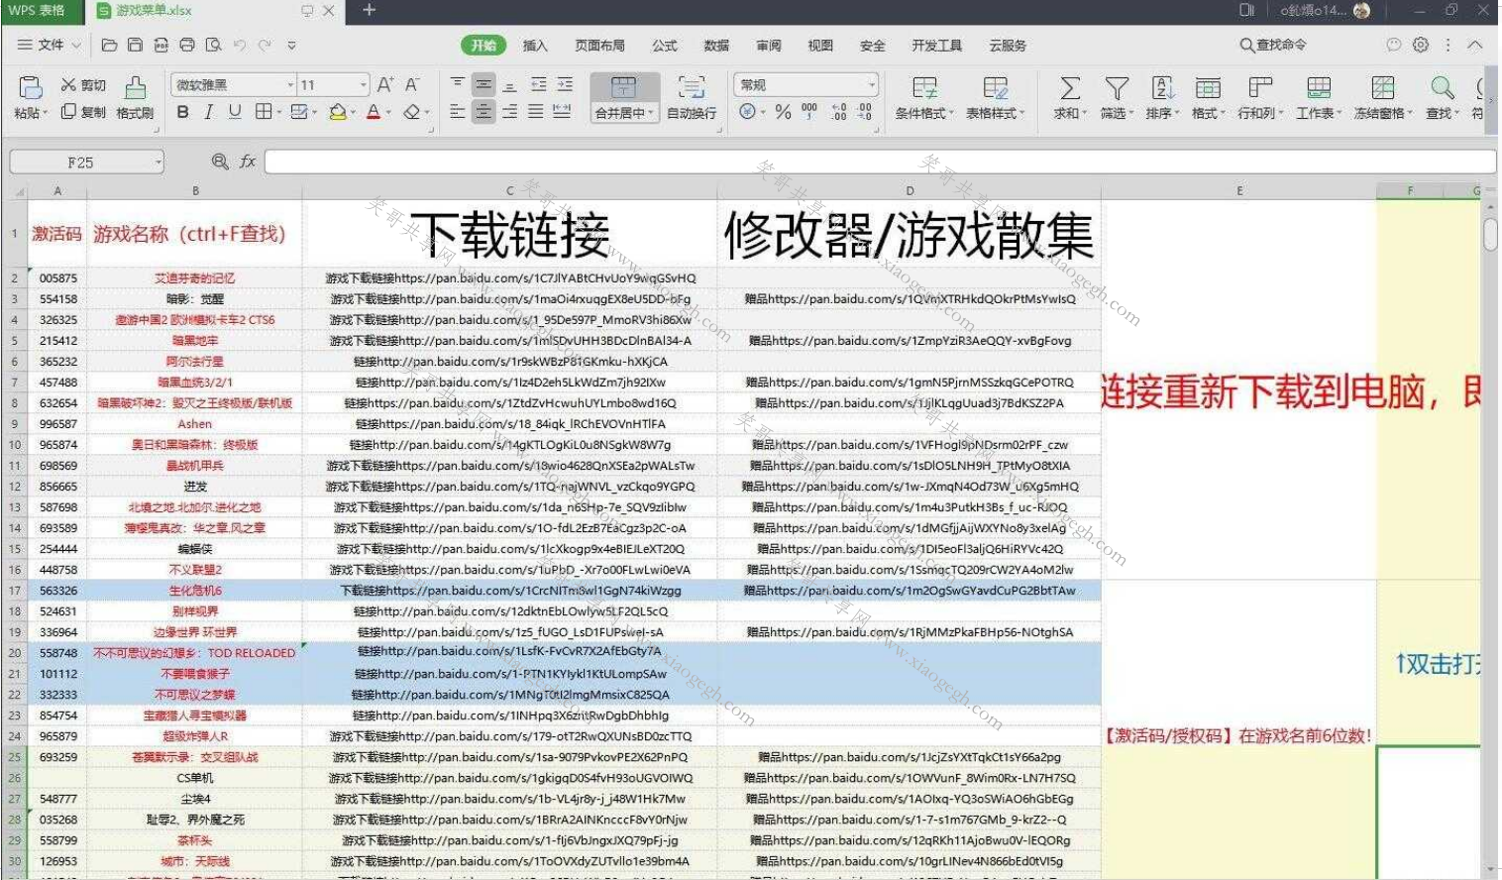Save the workbook with the Save icon
The width and height of the screenshot is (1502, 880).
[135, 45]
